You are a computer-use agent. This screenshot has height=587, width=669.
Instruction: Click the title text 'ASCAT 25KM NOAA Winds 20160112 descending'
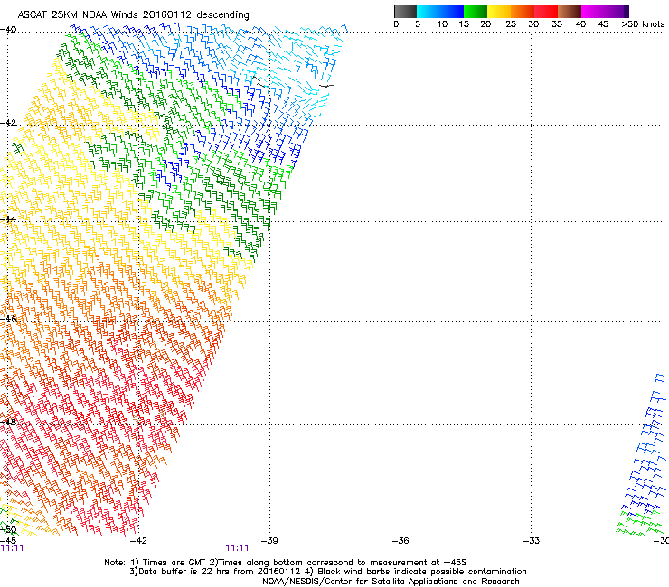[133, 14]
